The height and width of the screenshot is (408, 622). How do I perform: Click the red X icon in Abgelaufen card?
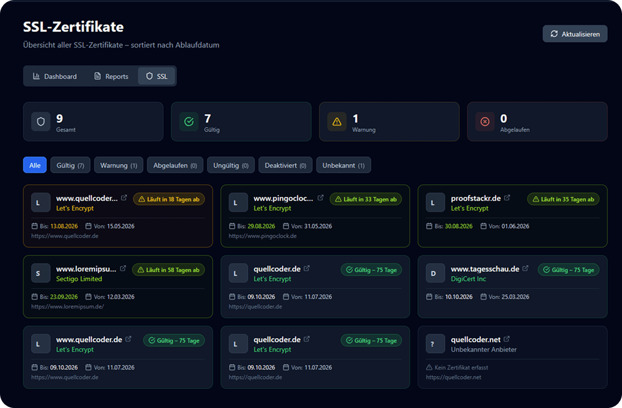[485, 122]
